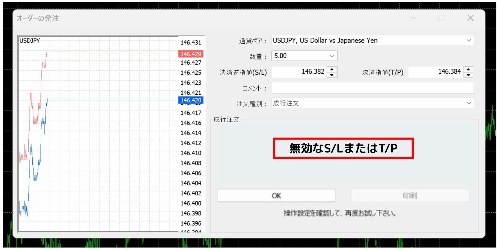The height and width of the screenshot is (250, 497).
Task: Click the 無効なS/LまたはT/P error message
Action: click(x=343, y=148)
